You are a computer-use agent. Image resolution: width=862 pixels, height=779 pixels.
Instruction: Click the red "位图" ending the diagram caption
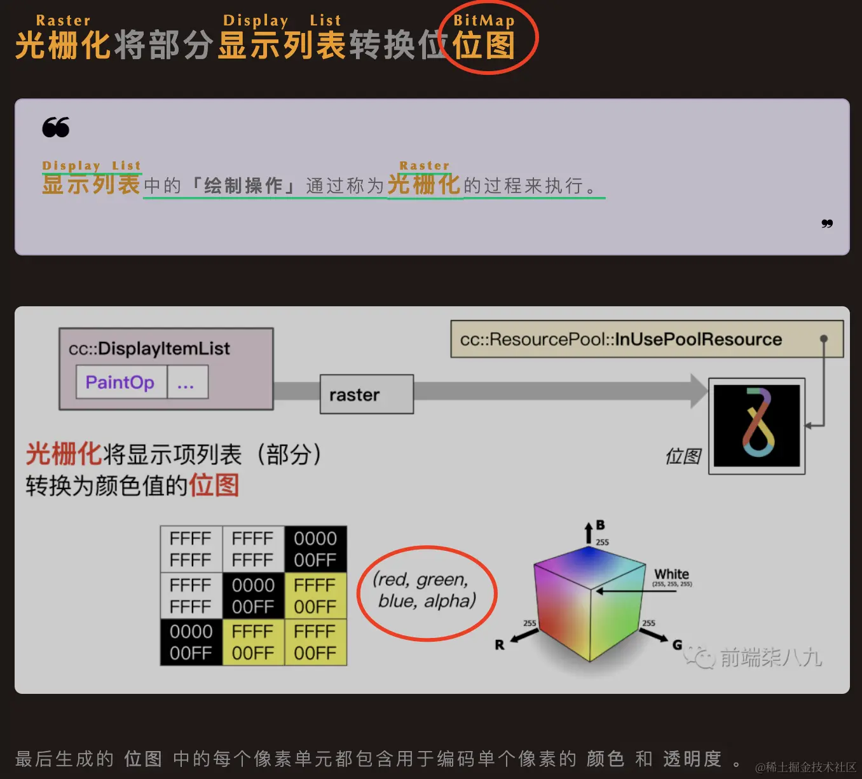(214, 486)
